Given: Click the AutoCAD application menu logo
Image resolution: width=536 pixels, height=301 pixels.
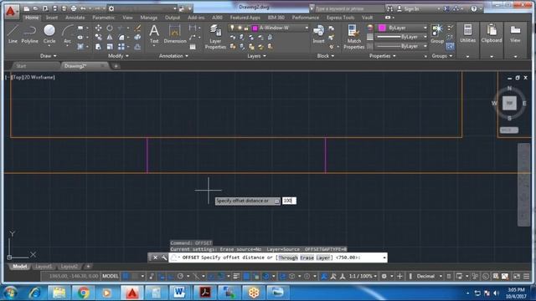Looking at the screenshot, I should (x=11, y=11).
